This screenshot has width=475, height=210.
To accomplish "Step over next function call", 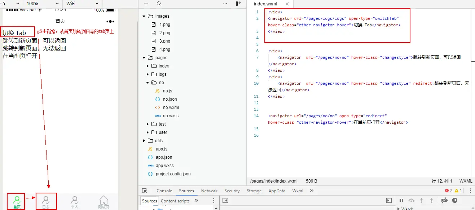I will click(x=411, y=200).
